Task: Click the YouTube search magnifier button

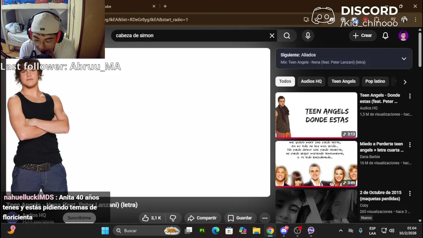Action: [287, 36]
